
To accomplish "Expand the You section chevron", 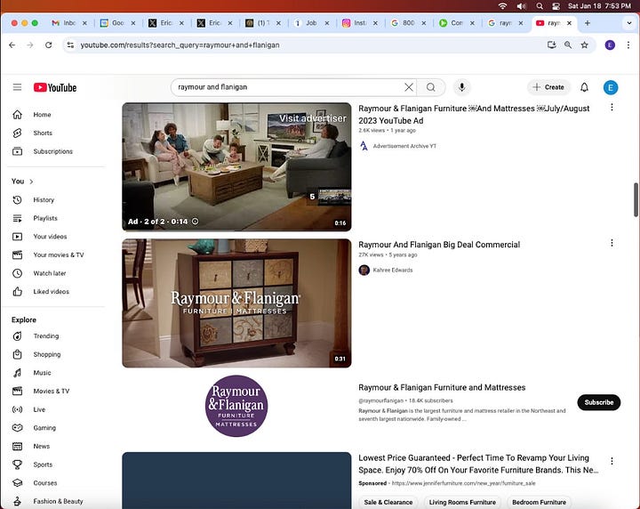I will click(x=31, y=182).
